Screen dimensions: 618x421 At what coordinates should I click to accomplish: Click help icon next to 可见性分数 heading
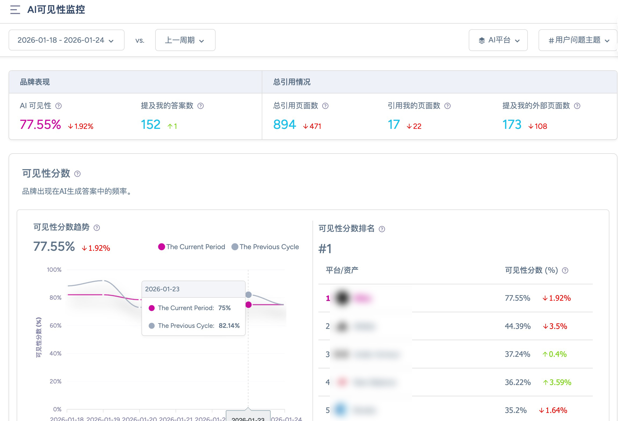tap(77, 174)
